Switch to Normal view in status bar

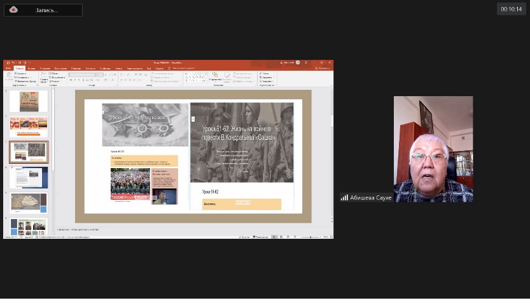coord(274,237)
